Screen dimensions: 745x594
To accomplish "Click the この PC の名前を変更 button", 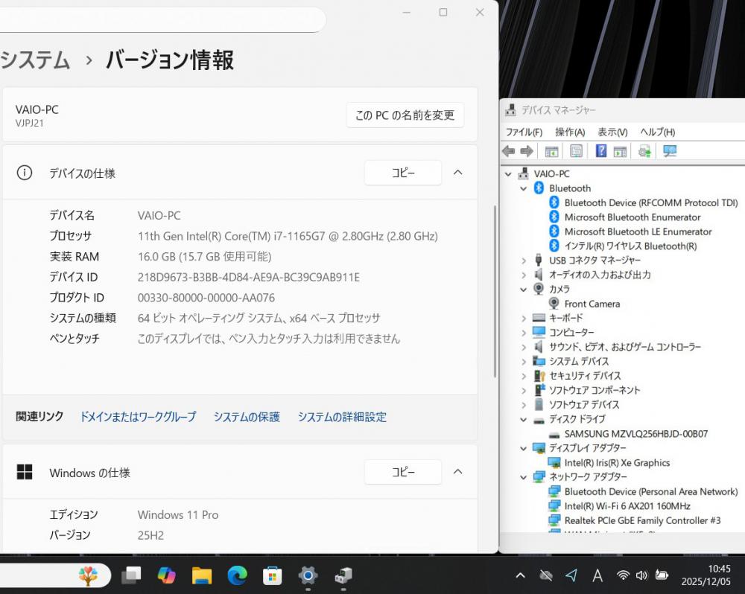I will click(x=405, y=115).
